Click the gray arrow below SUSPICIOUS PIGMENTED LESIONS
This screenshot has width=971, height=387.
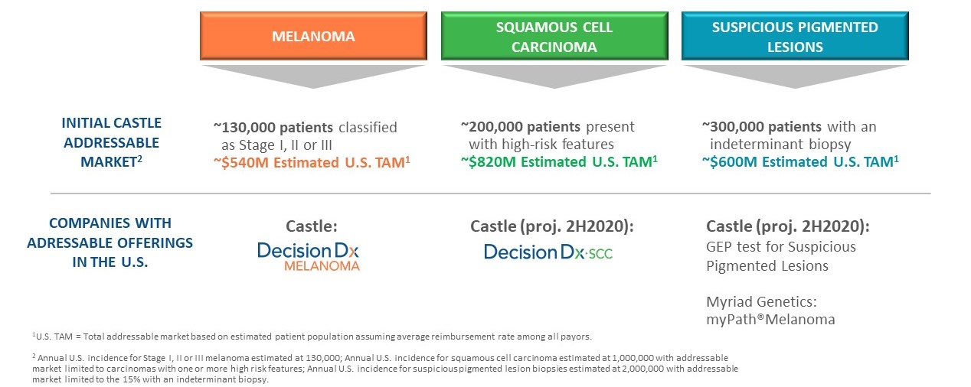(795, 75)
